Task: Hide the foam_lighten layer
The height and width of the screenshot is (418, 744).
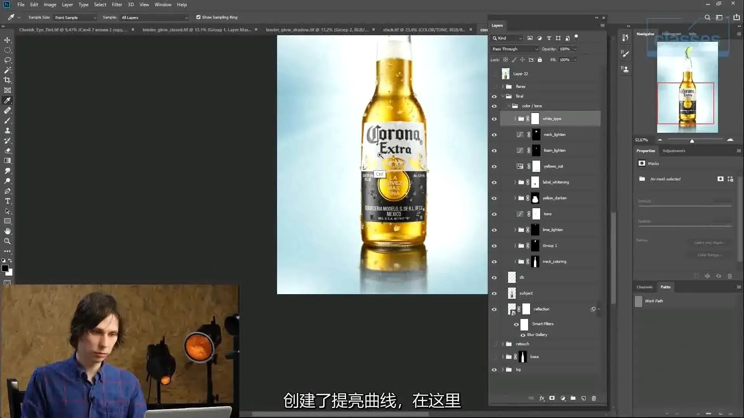Action: (494, 151)
